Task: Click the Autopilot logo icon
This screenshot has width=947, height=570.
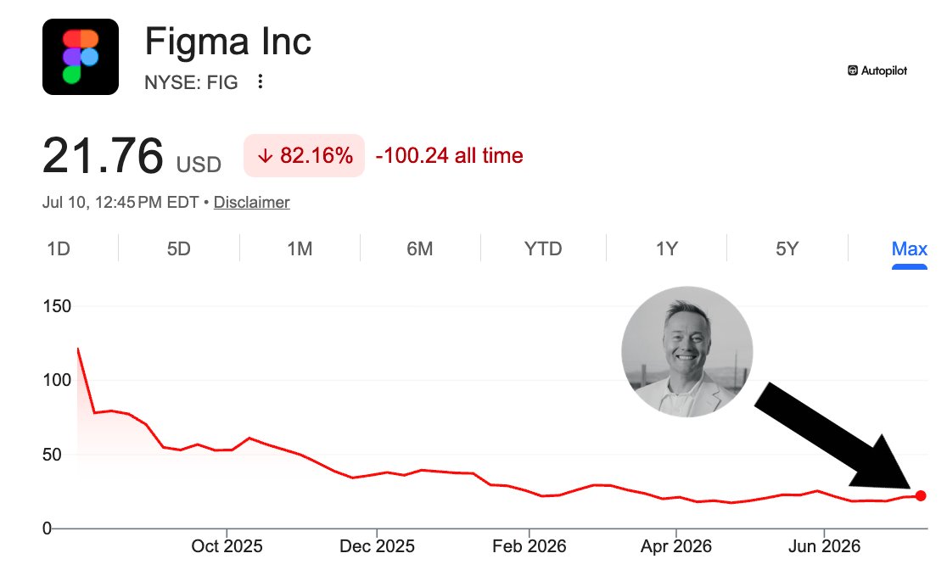Action: pos(852,70)
